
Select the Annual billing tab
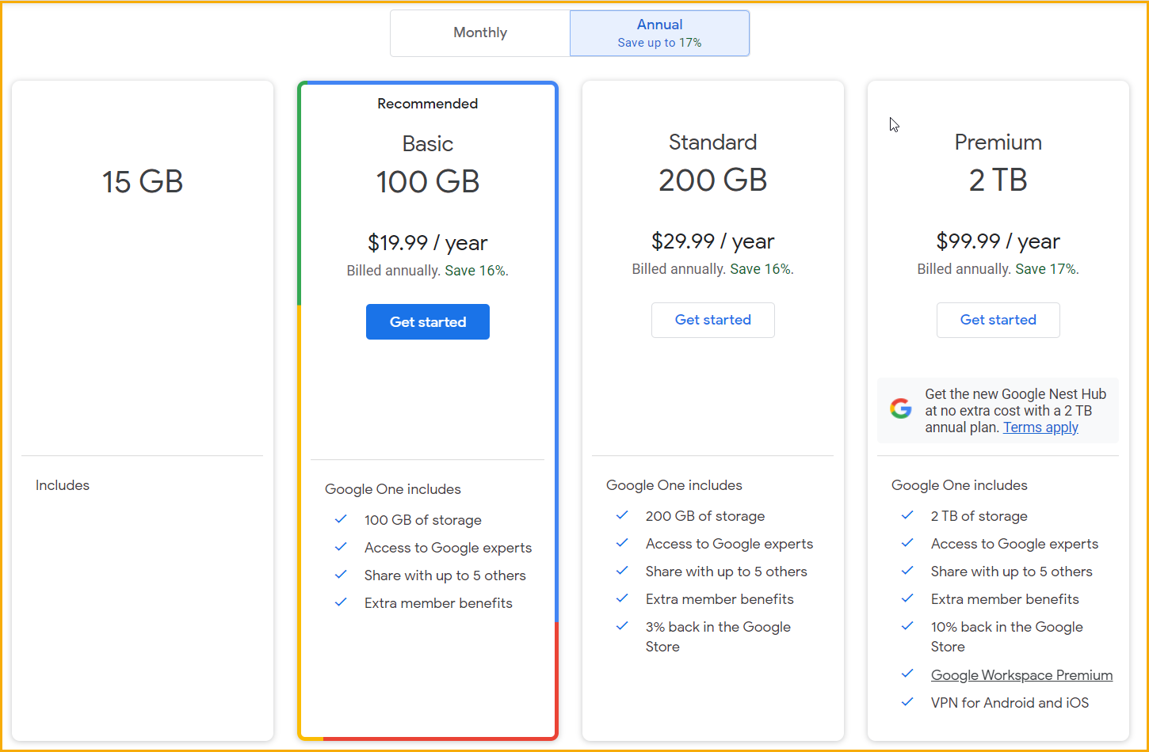[x=659, y=32]
